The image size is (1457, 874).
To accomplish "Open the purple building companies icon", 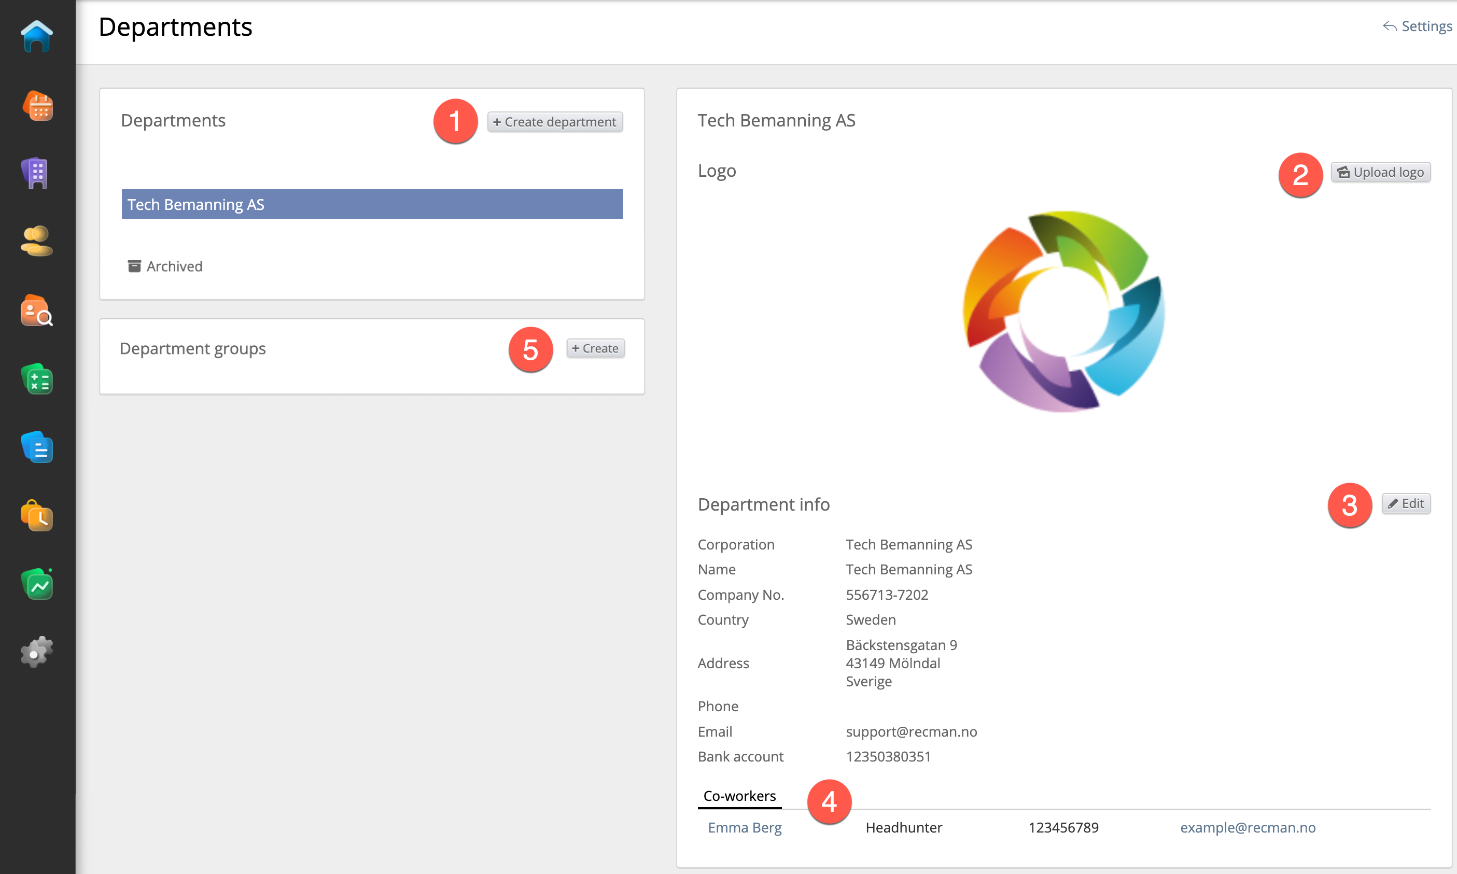I will [36, 174].
